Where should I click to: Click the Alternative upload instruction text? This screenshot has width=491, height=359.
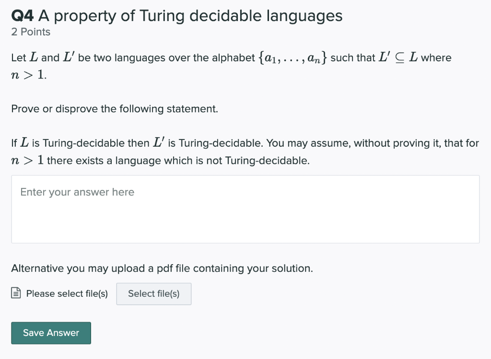click(162, 268)
